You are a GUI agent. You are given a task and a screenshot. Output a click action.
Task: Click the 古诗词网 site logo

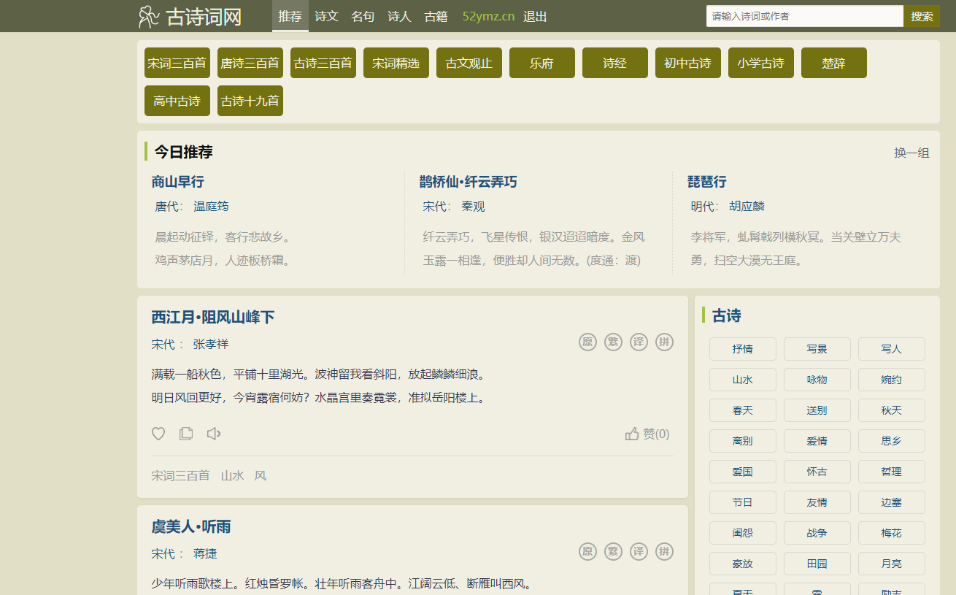190,16
